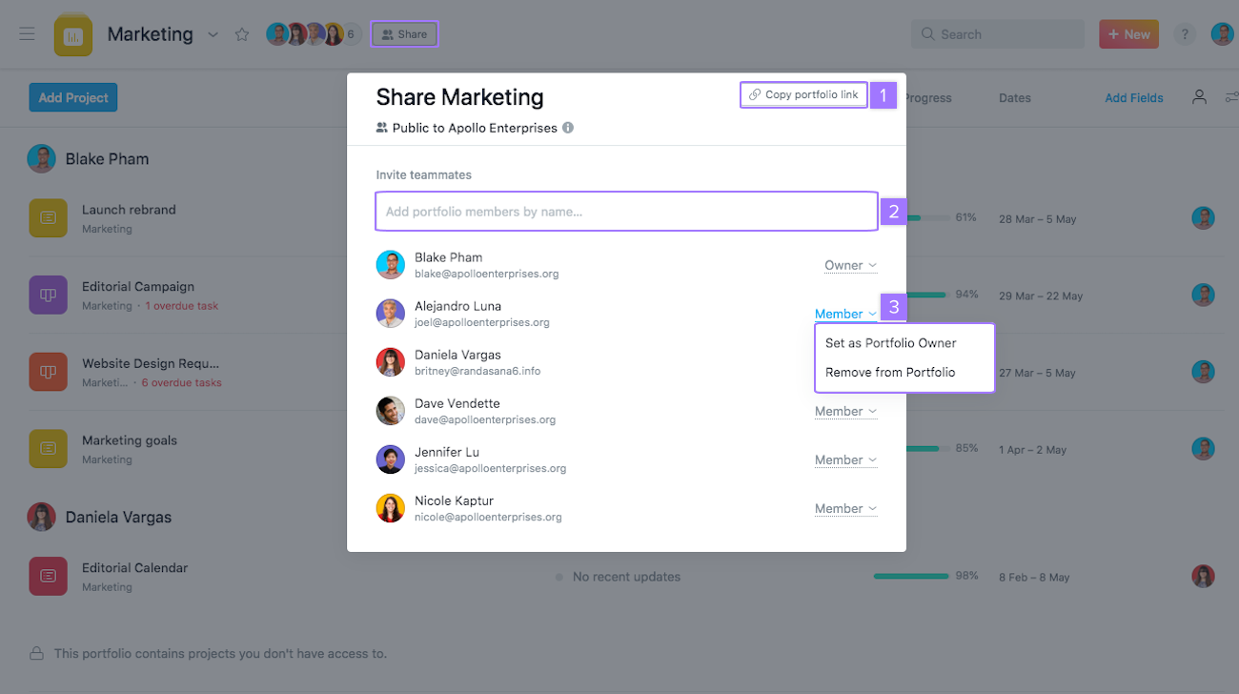
Task: Click the Add Project button
Action: pos(73,97)
